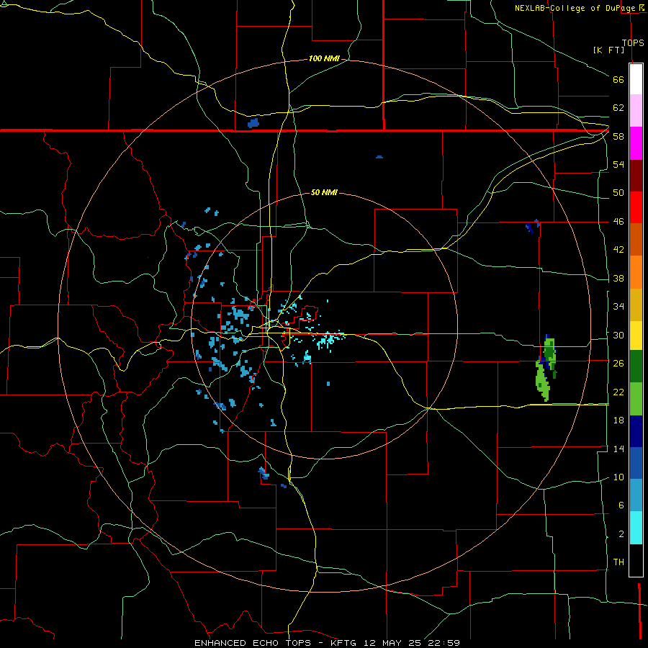This screenshot has height=648, width=648.
Task: Click the TH threshold label on the legend
Action: click(x=618, y=562)
